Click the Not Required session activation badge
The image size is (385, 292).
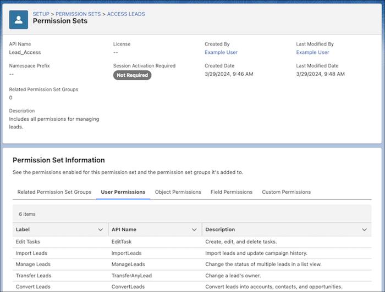132,75
